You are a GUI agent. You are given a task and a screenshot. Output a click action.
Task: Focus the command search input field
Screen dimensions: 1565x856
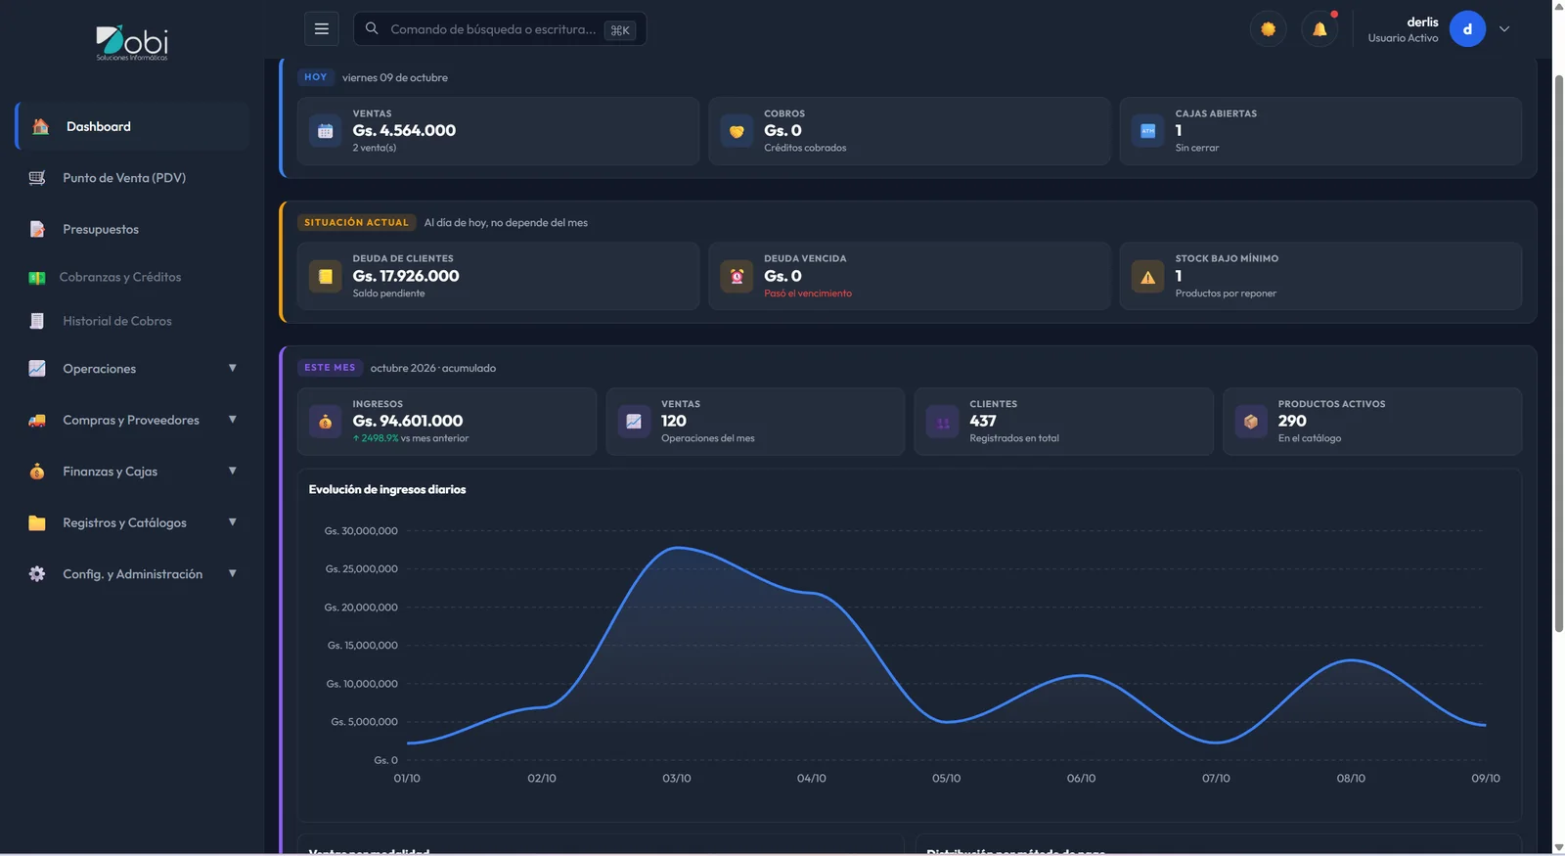[x=500, y=29]
